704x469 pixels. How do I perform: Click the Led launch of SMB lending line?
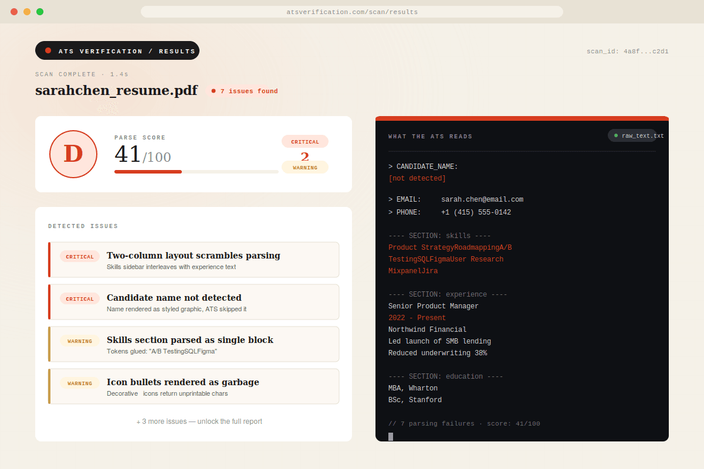439,341
